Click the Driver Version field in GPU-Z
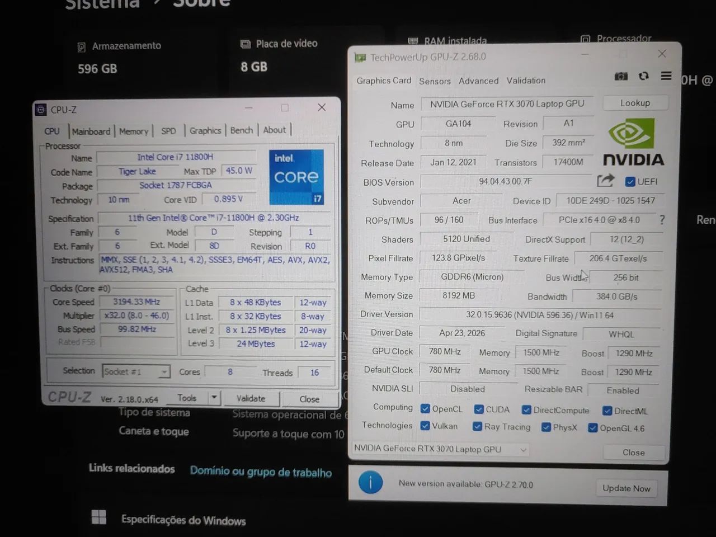This screenshot has width=716, height=537. tap(539, 315)
